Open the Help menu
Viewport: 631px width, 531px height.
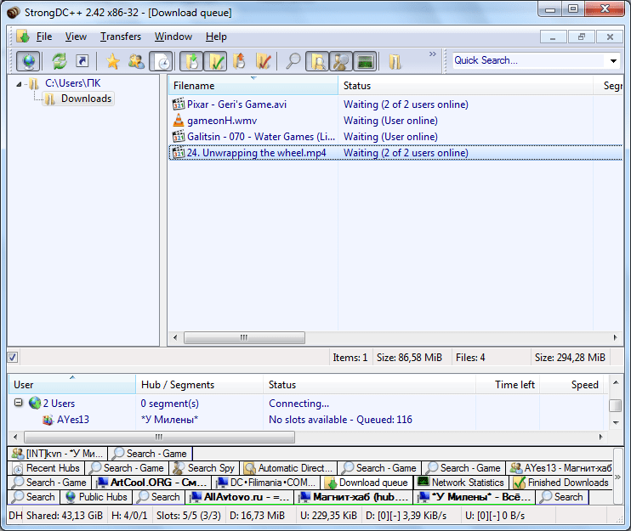coord(216,37)
